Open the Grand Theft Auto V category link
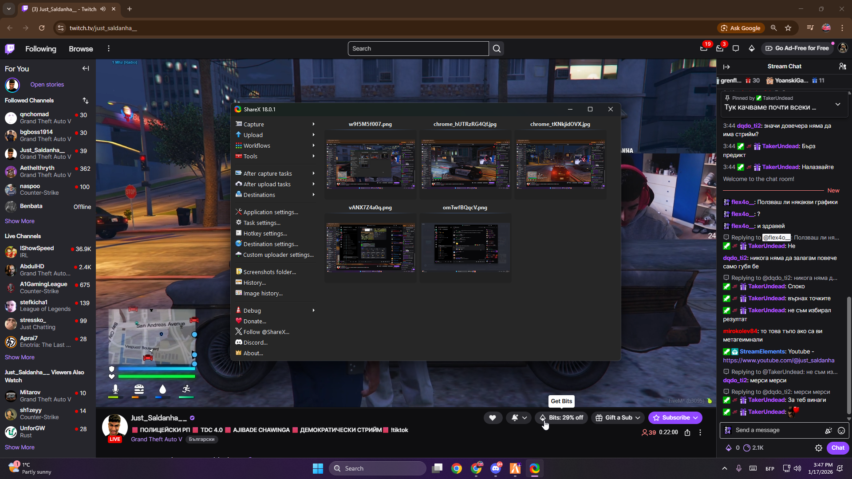852x479 pixels. coord(156,439)
